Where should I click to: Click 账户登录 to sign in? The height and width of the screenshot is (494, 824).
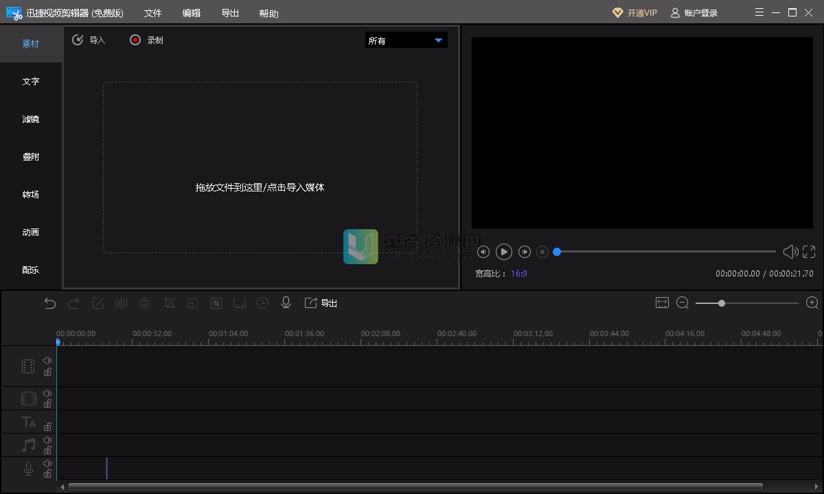[x=694, y=13]
